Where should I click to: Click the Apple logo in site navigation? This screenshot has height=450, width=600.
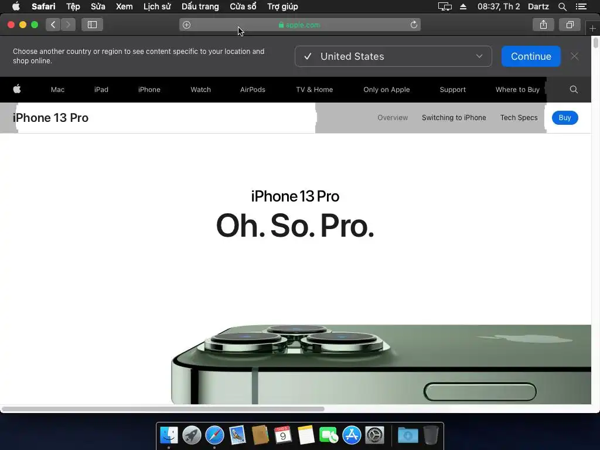coord(17,89)
